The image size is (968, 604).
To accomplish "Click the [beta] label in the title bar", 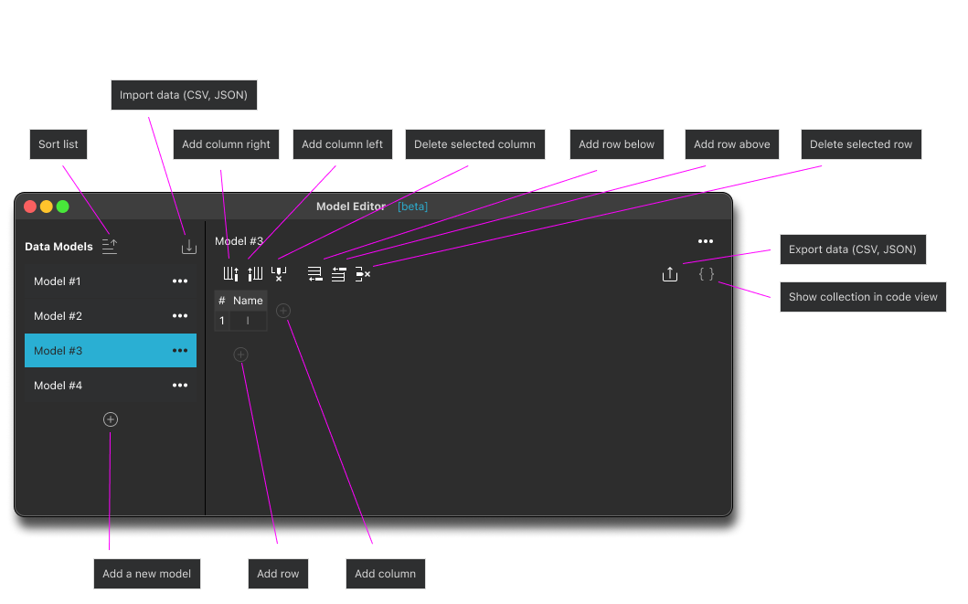I will pos(412,207).
